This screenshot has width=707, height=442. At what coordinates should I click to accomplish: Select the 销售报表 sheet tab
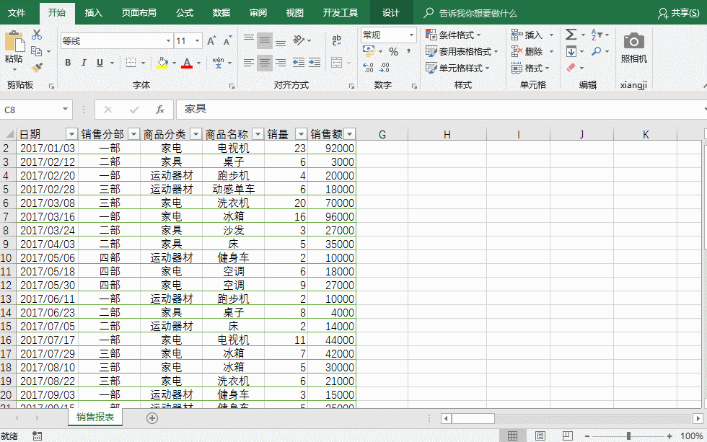95,417
